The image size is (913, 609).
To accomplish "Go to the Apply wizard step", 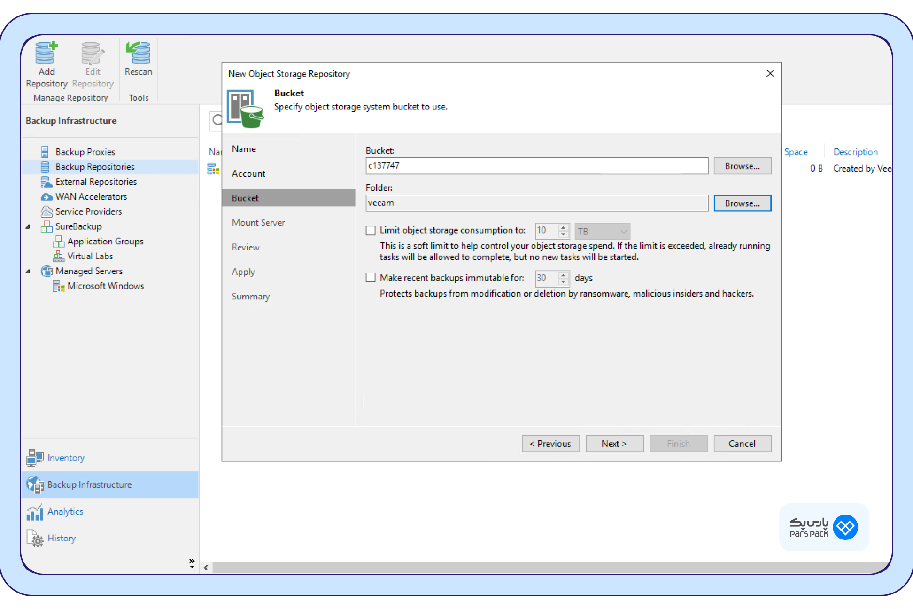I will [x=243, y=272].
